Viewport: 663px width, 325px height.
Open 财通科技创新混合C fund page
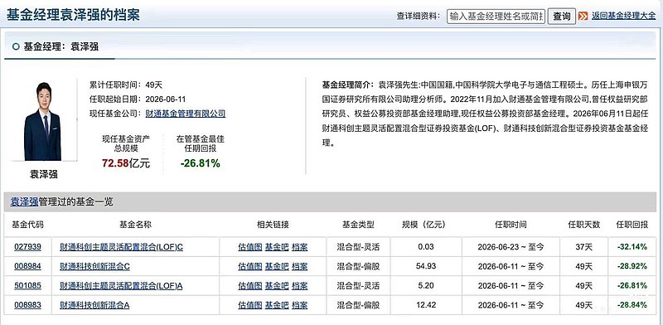click(94, 267)
